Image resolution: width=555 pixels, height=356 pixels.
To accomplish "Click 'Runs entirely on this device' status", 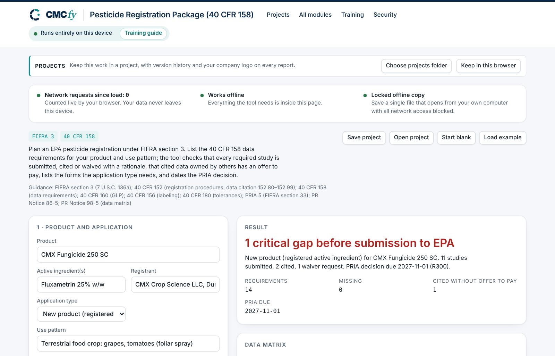I will click(76, 33).
